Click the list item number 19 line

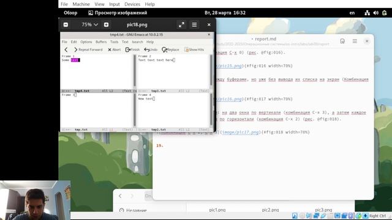[160, 145]
